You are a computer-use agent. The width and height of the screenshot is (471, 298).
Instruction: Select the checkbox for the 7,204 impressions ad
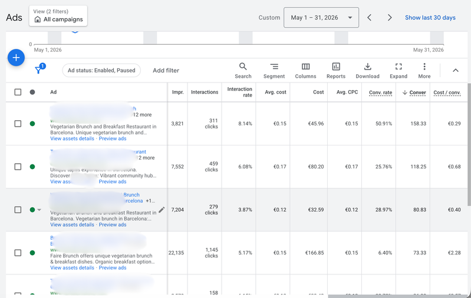(x=18, y=210)
